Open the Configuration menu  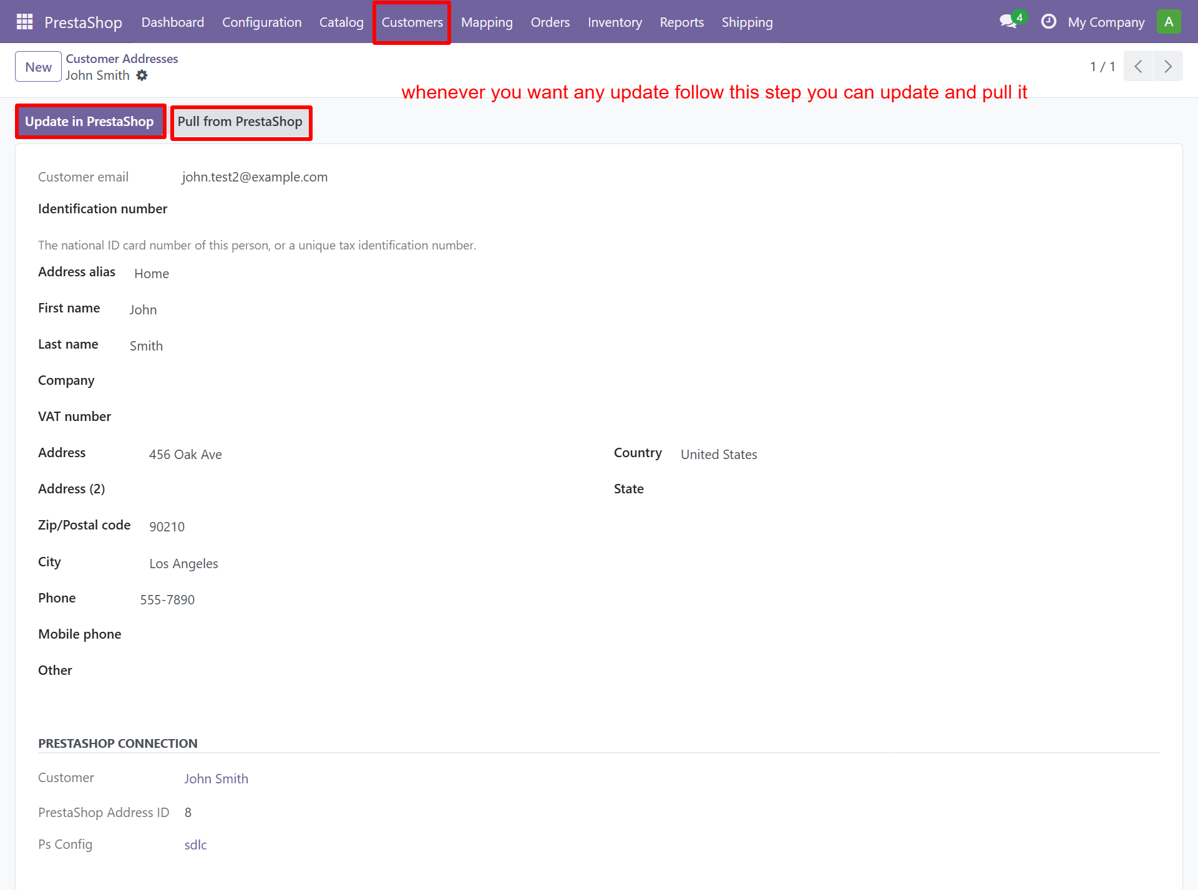click(x=261, y=22)
